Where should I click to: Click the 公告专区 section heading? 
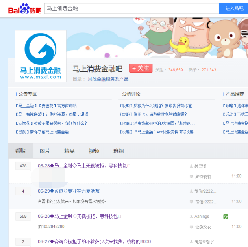[x=28, y=94]
